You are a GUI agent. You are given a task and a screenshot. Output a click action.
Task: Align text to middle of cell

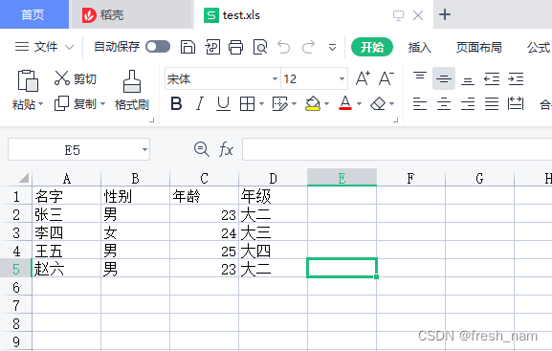click(444, 78)
